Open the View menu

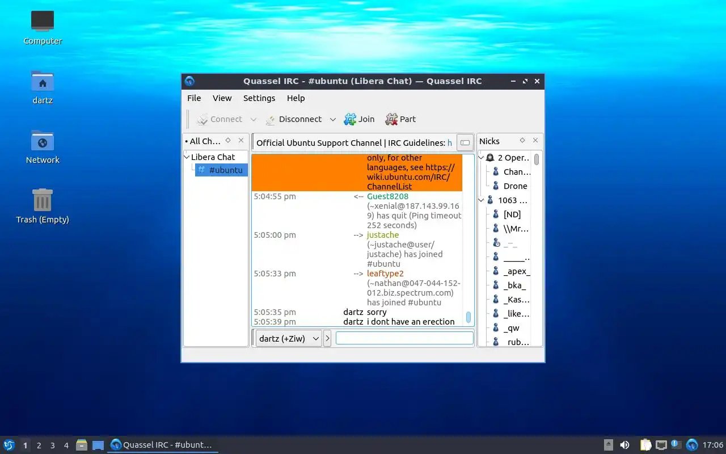222,98
